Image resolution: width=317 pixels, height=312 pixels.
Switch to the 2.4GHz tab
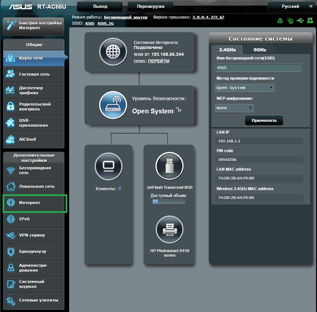pos(227,50)
